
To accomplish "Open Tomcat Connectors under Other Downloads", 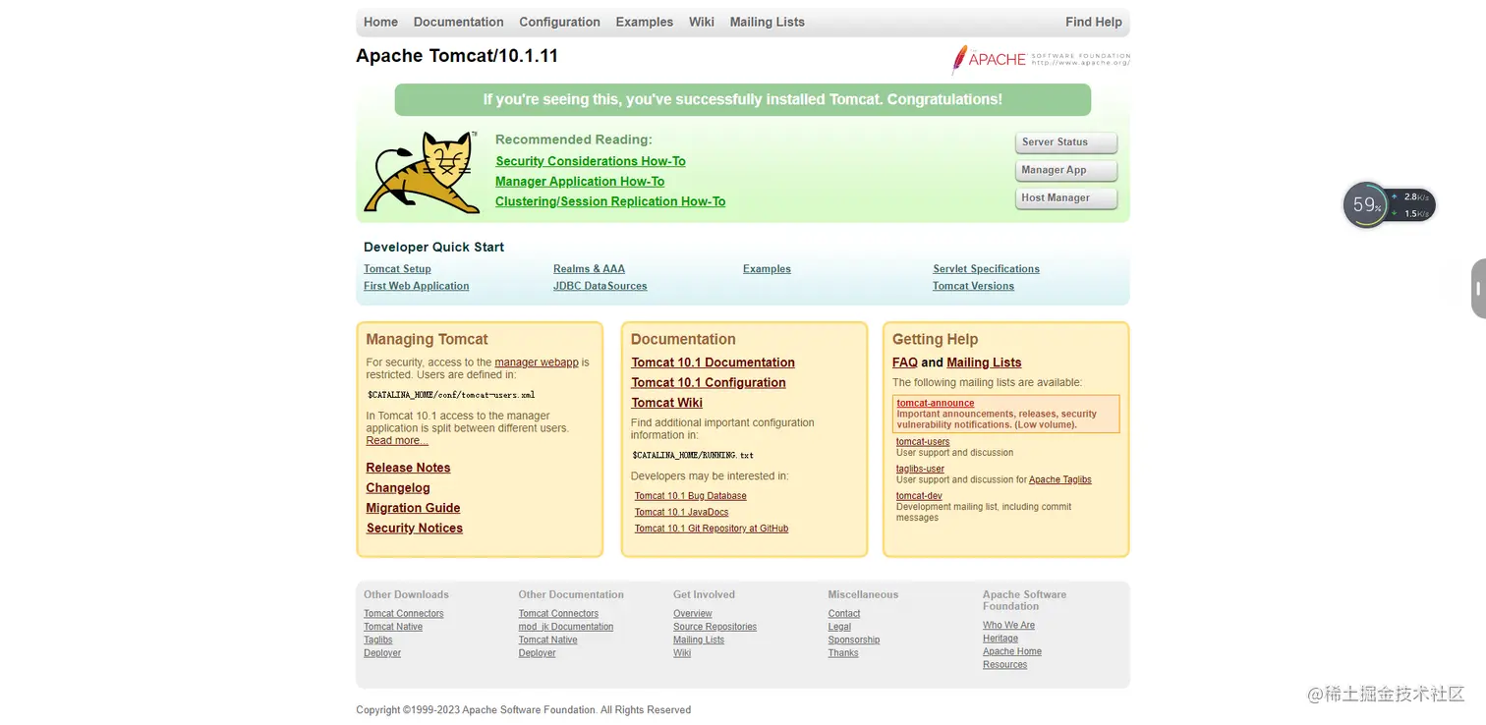I will click(x=403, y=614).
